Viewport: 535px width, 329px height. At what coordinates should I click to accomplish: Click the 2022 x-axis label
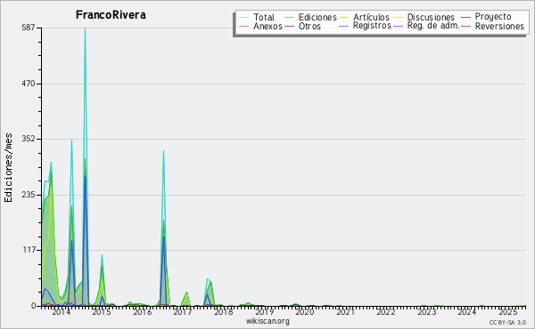point(386,311)
